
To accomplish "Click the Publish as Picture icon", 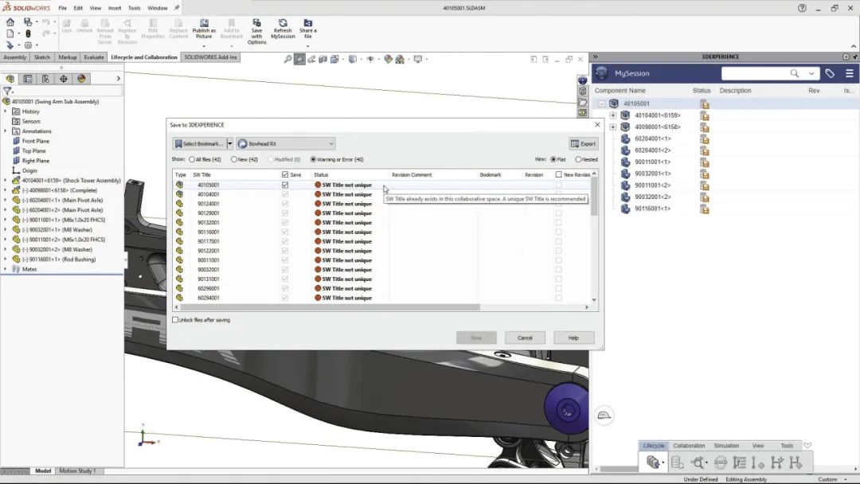I will [x=204, y=23].
